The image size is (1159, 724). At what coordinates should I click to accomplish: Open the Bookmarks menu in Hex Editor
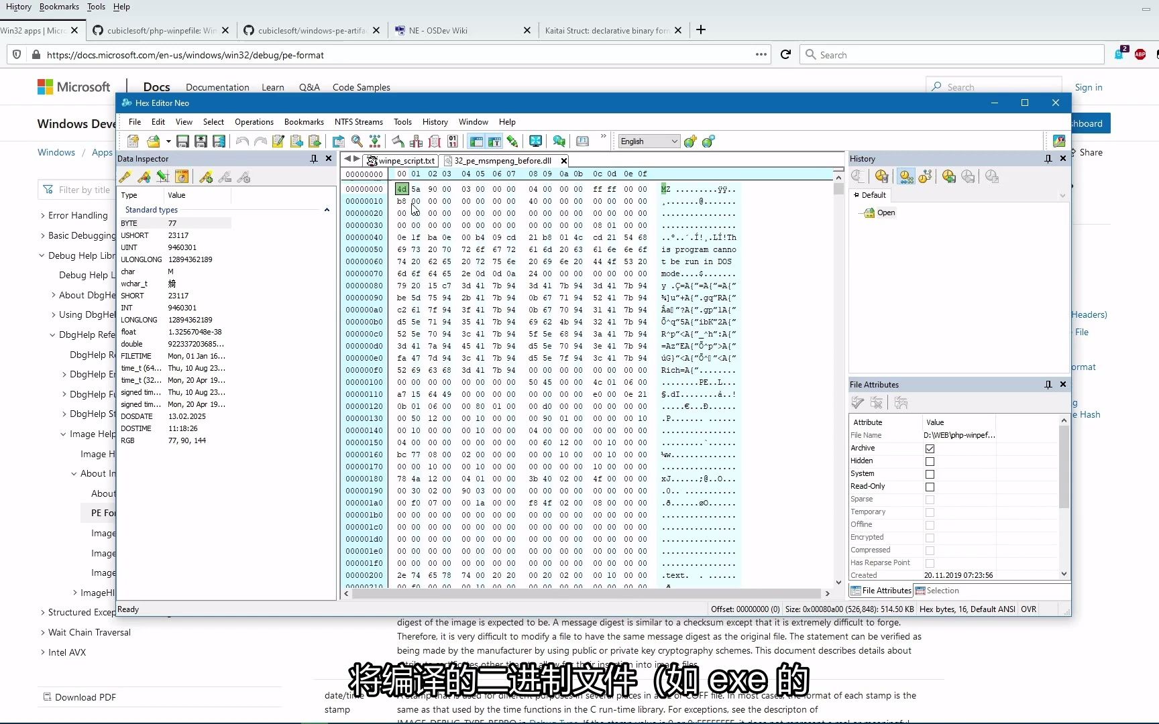(304, 122)
